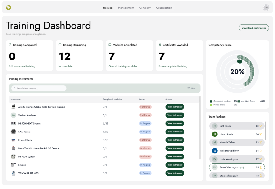
Task: Click the Erytra Eflexis instrument name
Action: [x=25, y=140]
